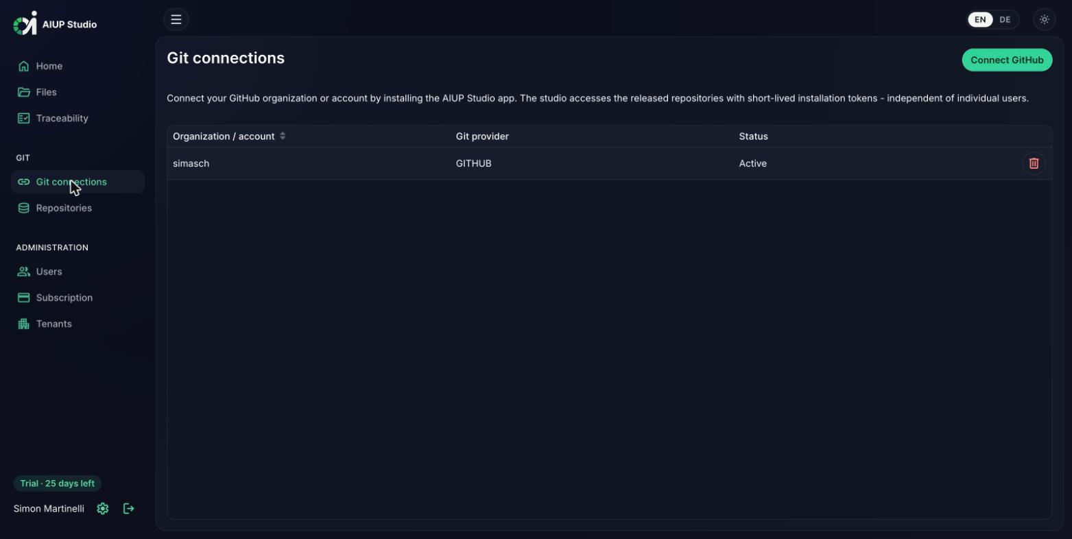Image resolution: width=1072 pixels, height=539 pixels.
Task: Click the ADMINISTRATION section label
Action: [52, 248]
